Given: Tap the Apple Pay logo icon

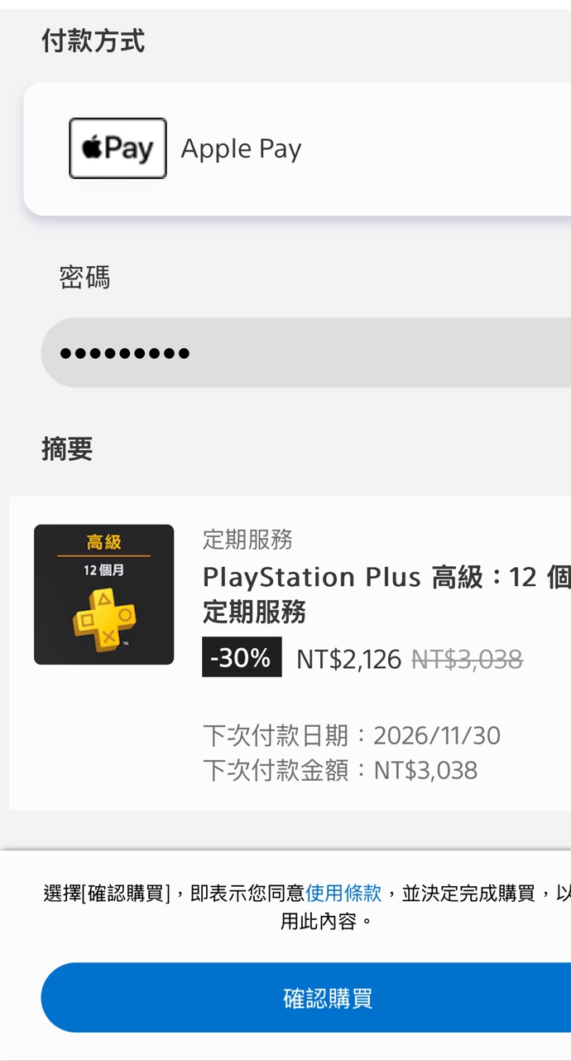Looking at the screenshot, I should tap(118, 148).
